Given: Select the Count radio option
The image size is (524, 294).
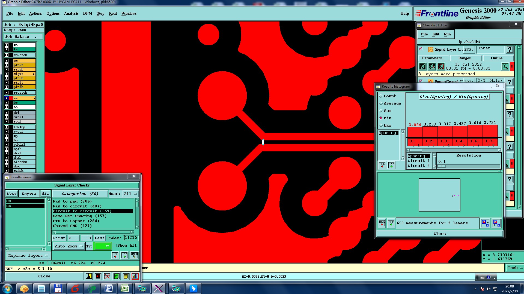Looking at the screenshot, I should point(381,96).
